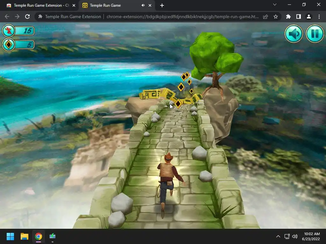This screenshot has height=244, width=326.
Task: Mute the game sound speaker button
Action: tap(294, 34)
